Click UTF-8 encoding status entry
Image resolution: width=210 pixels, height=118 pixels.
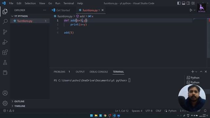pyautogui.click(x=149, y=111)
